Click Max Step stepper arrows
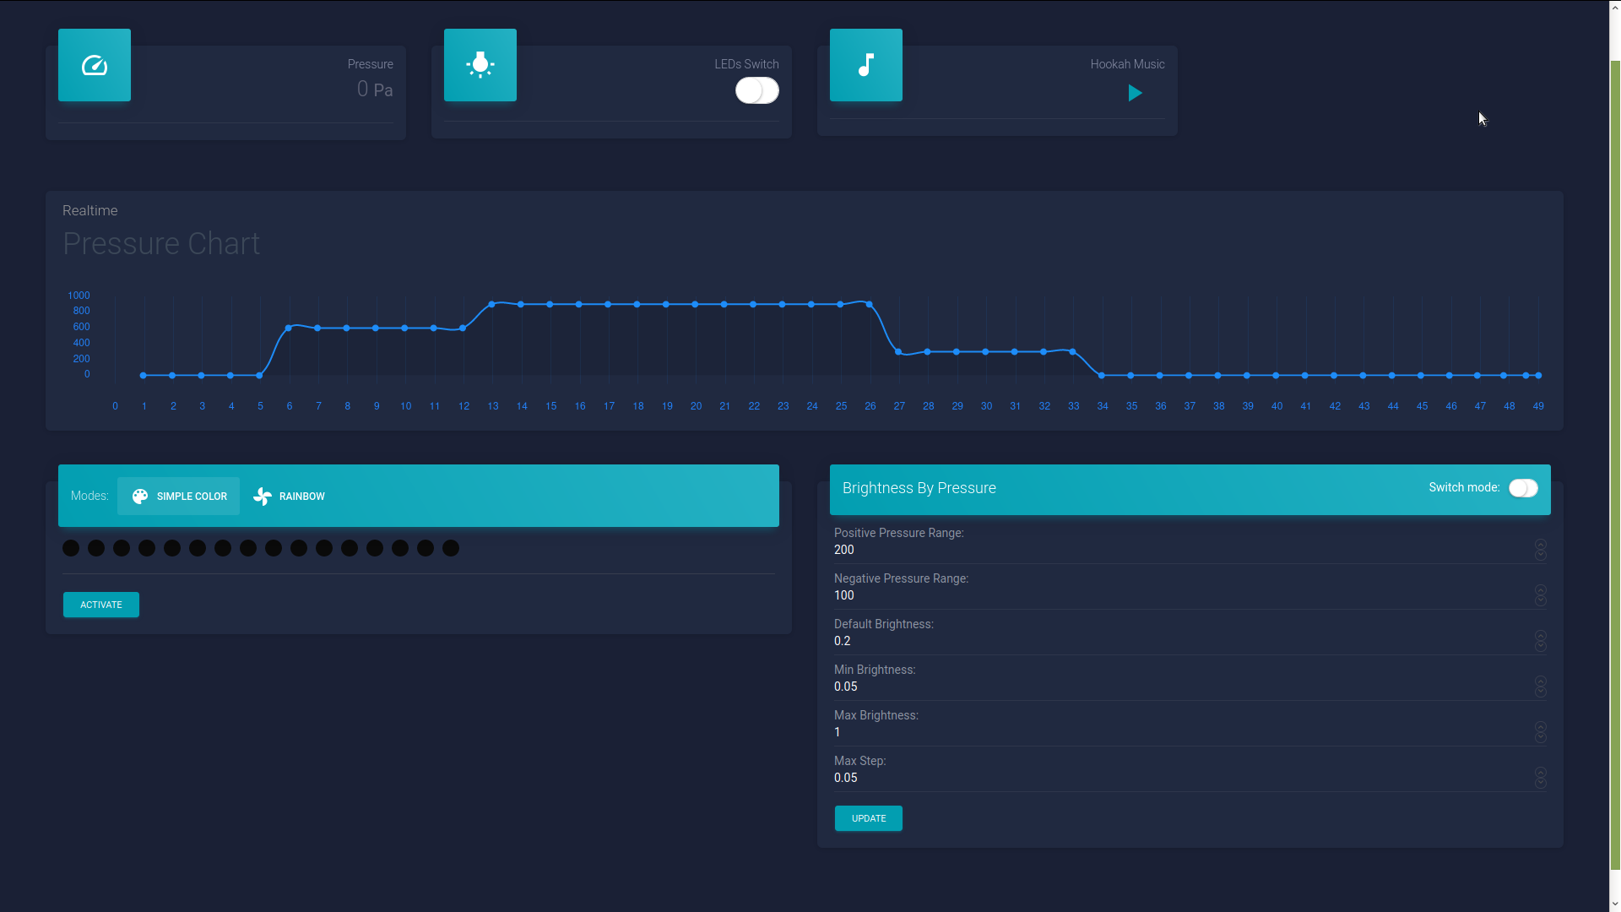The image size is (1621, 912). (1541, 778)
